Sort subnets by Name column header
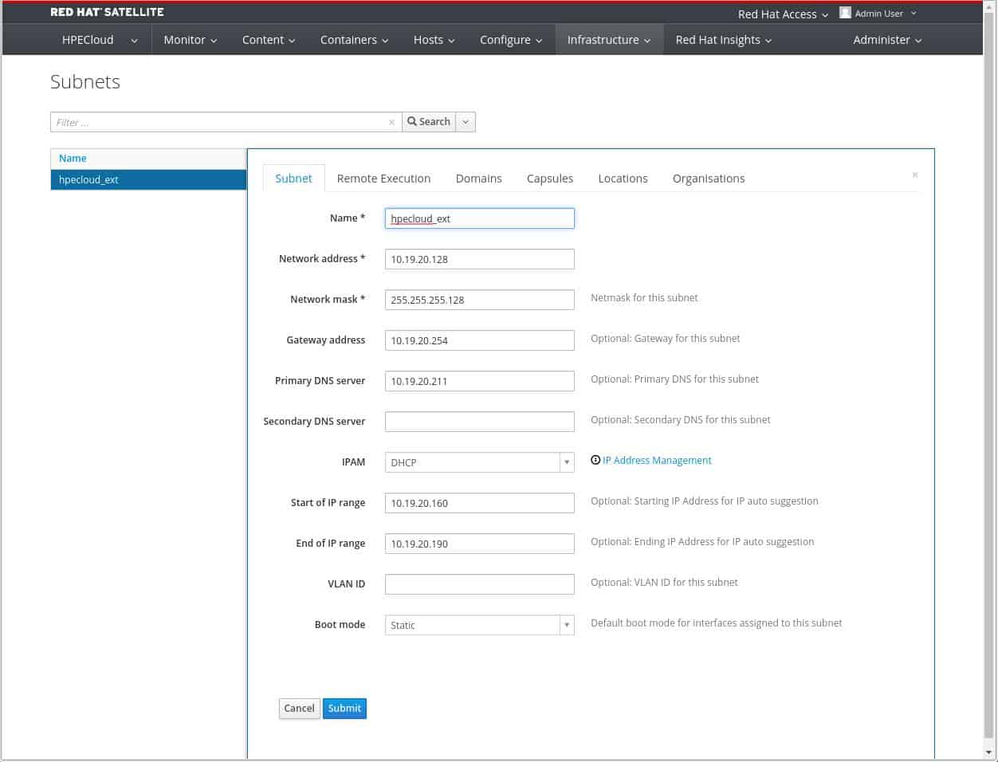 click(x=73, y=158)
